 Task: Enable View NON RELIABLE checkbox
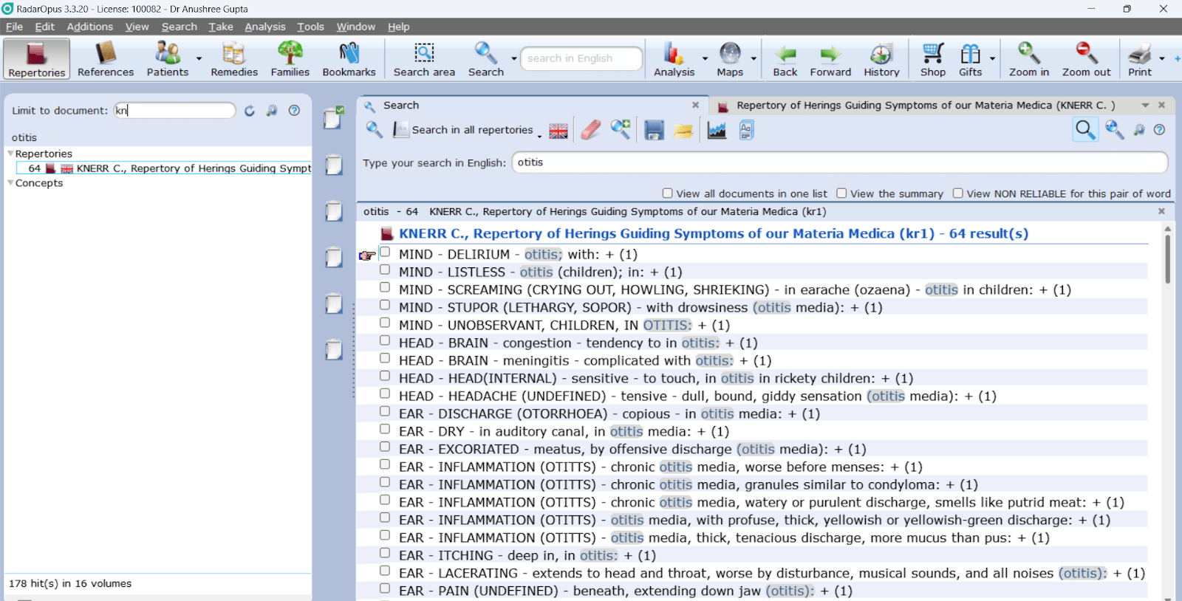click(958, 193)
